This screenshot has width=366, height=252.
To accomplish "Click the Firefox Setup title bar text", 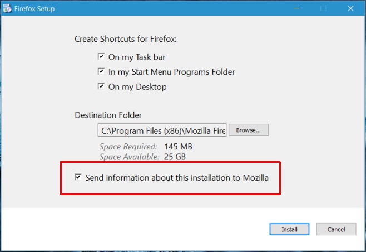I will [x=34, y=9].
